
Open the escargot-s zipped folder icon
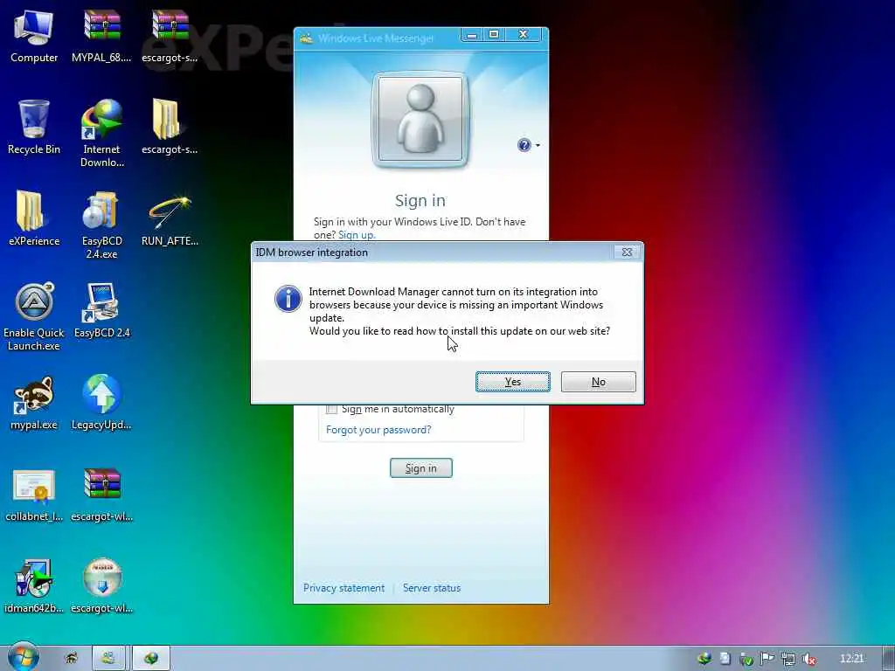(x=170, y=127)
